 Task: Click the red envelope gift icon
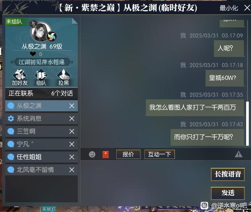pos(106,155)
